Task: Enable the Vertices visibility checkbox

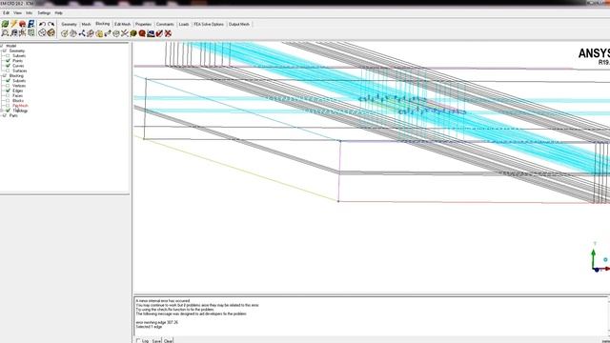Action: [8, 86]
